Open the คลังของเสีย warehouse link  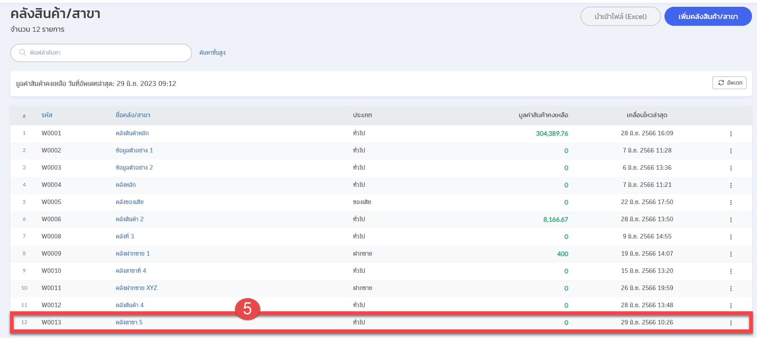[129, 202]
